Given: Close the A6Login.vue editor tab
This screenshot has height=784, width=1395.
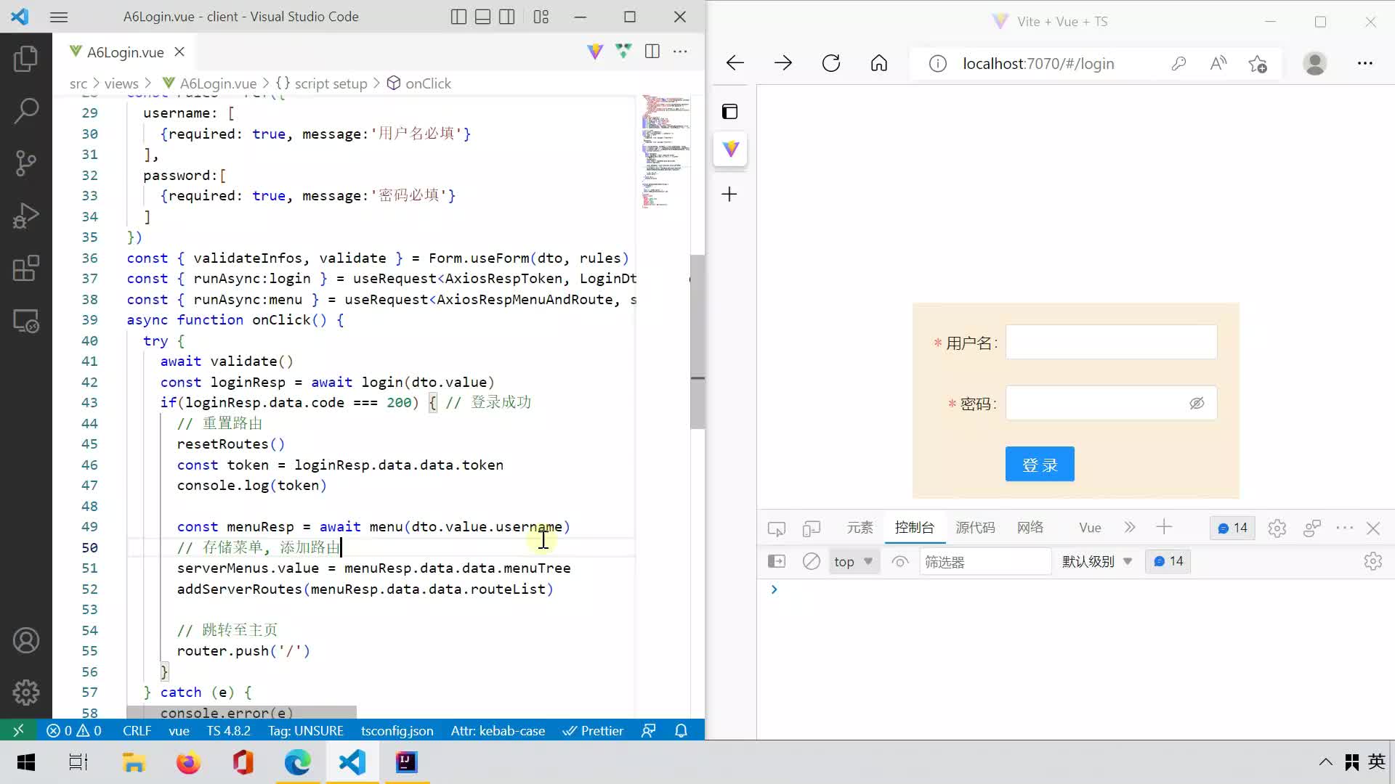Looking at the screenshot, I should click(179, 52).
